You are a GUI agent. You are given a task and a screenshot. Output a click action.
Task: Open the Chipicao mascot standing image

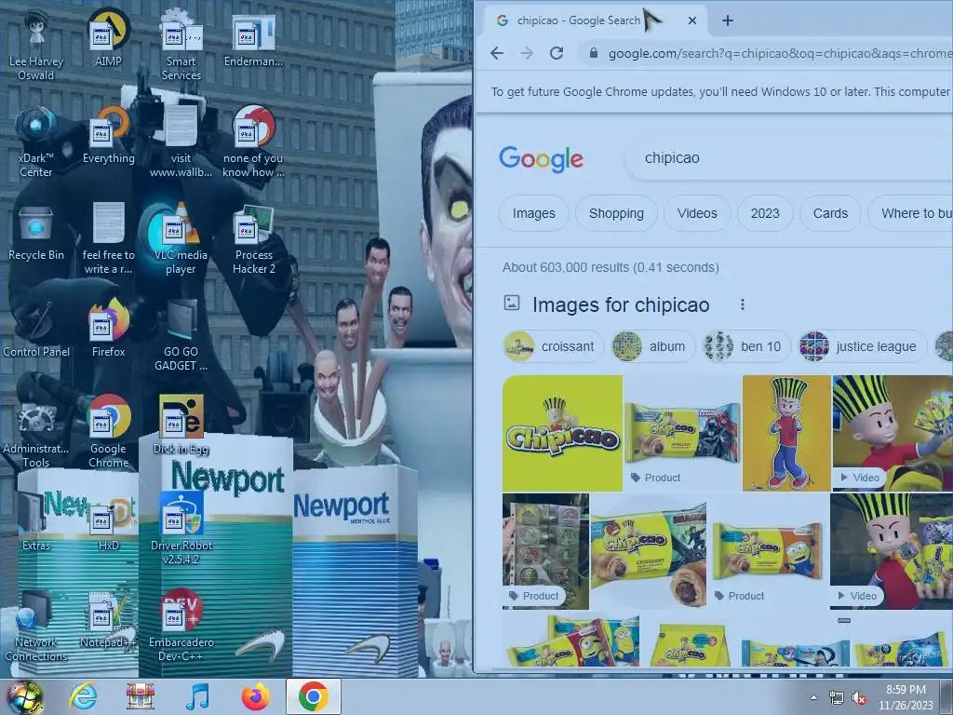786,433
